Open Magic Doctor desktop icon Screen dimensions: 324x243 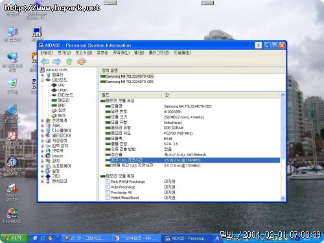(12, 192)
